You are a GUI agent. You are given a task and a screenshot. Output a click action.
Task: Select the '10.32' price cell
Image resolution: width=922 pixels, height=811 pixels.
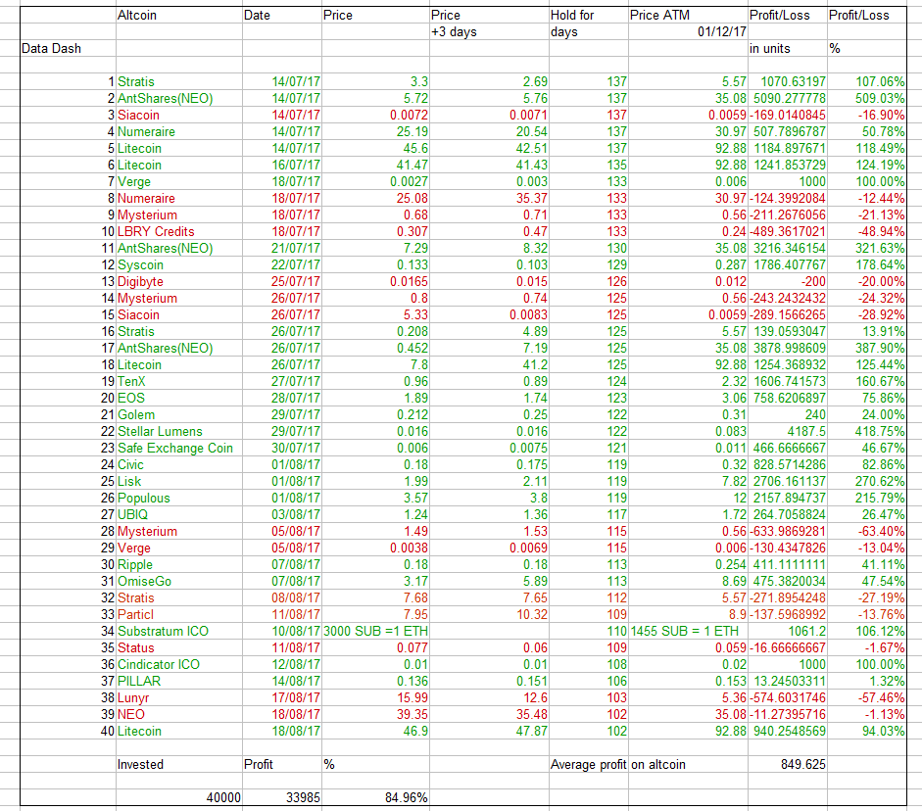tap(489, 614)
